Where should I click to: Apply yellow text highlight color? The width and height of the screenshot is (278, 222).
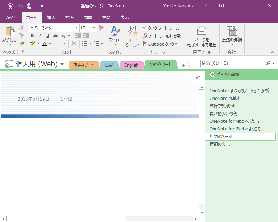coord(33,44)
